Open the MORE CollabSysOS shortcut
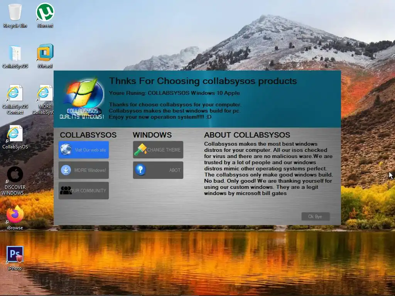This screenshot has width=395, height=296. (44, 100)
